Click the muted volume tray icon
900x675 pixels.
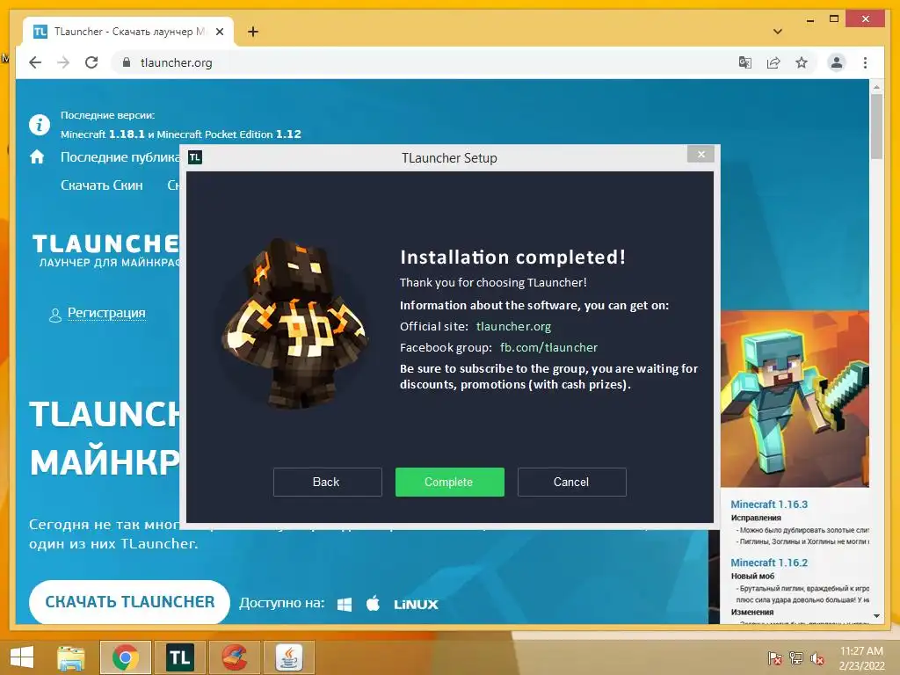tap(817, 658)
